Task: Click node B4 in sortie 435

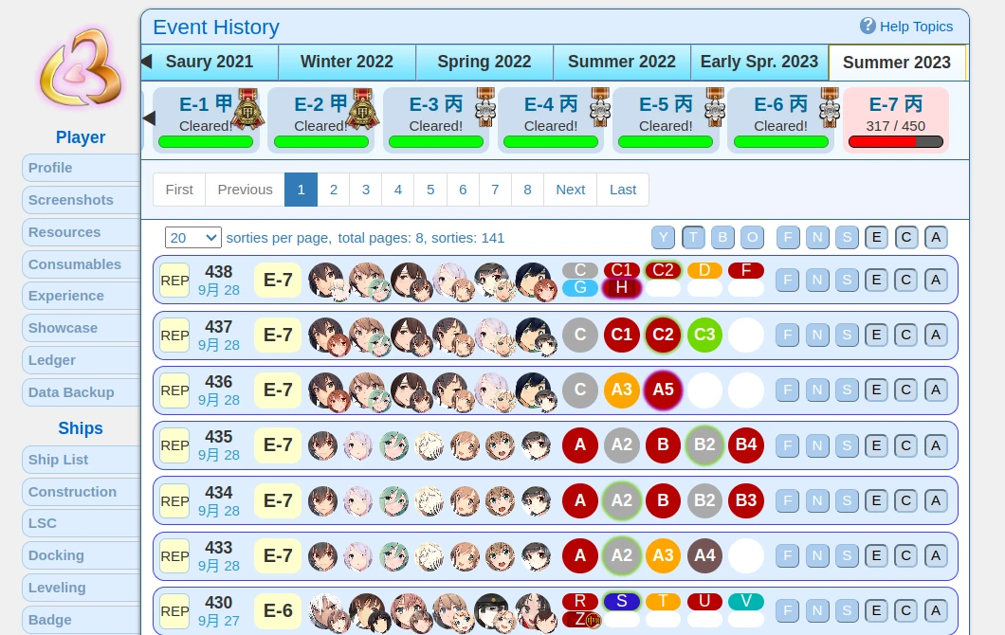Action: [746, 444]
